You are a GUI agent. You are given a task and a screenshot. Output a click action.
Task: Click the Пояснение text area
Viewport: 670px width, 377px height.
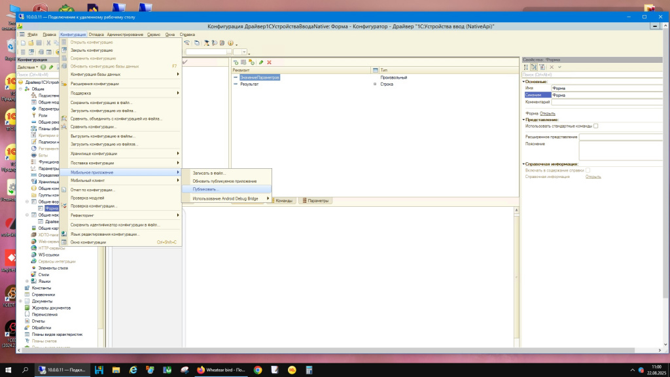tap(621, 151)
